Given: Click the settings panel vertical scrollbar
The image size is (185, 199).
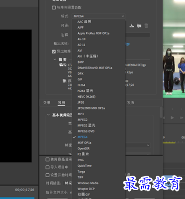Looking at the screenshot, I should [x=161, y=113].
